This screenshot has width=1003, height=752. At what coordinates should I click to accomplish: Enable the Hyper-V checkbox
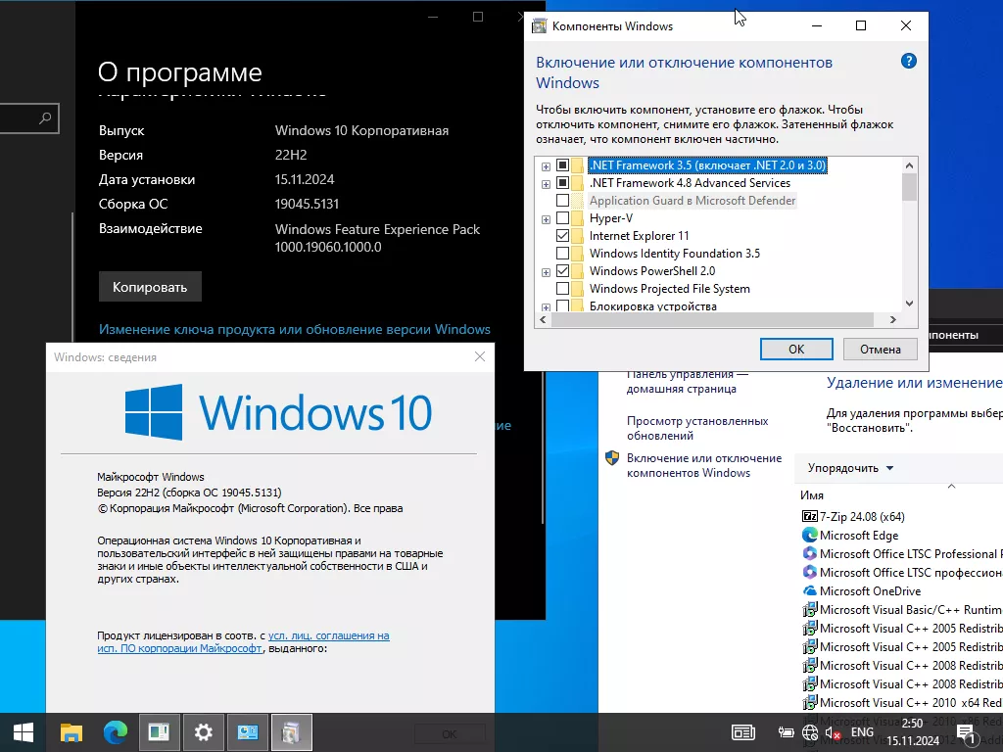click(562, 218)
